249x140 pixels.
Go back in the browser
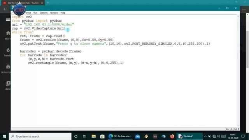coord(5,9)
